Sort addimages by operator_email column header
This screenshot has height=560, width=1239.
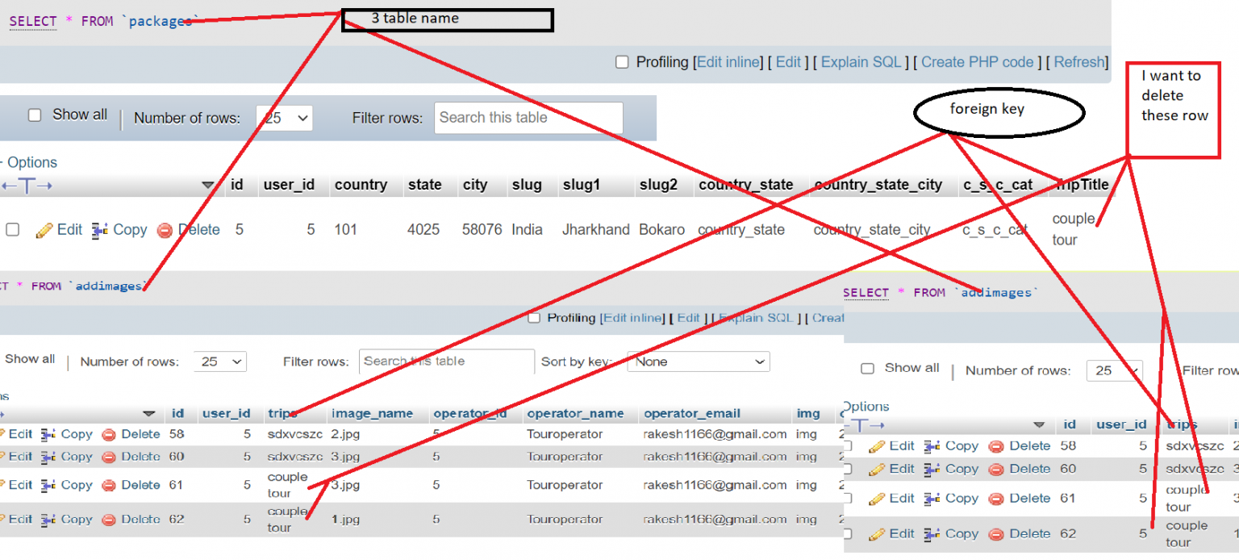pos(691,414)
